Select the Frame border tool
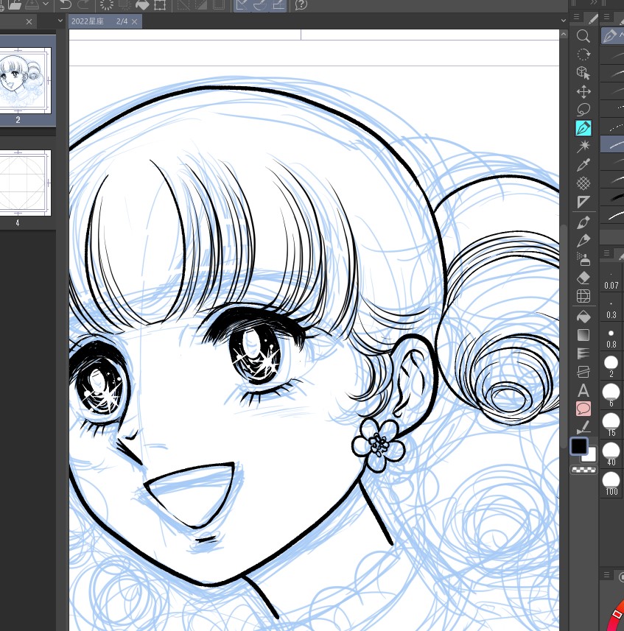The width and height of the screenshot is (624, 631). pyautogui.click(x=583, y=372)
